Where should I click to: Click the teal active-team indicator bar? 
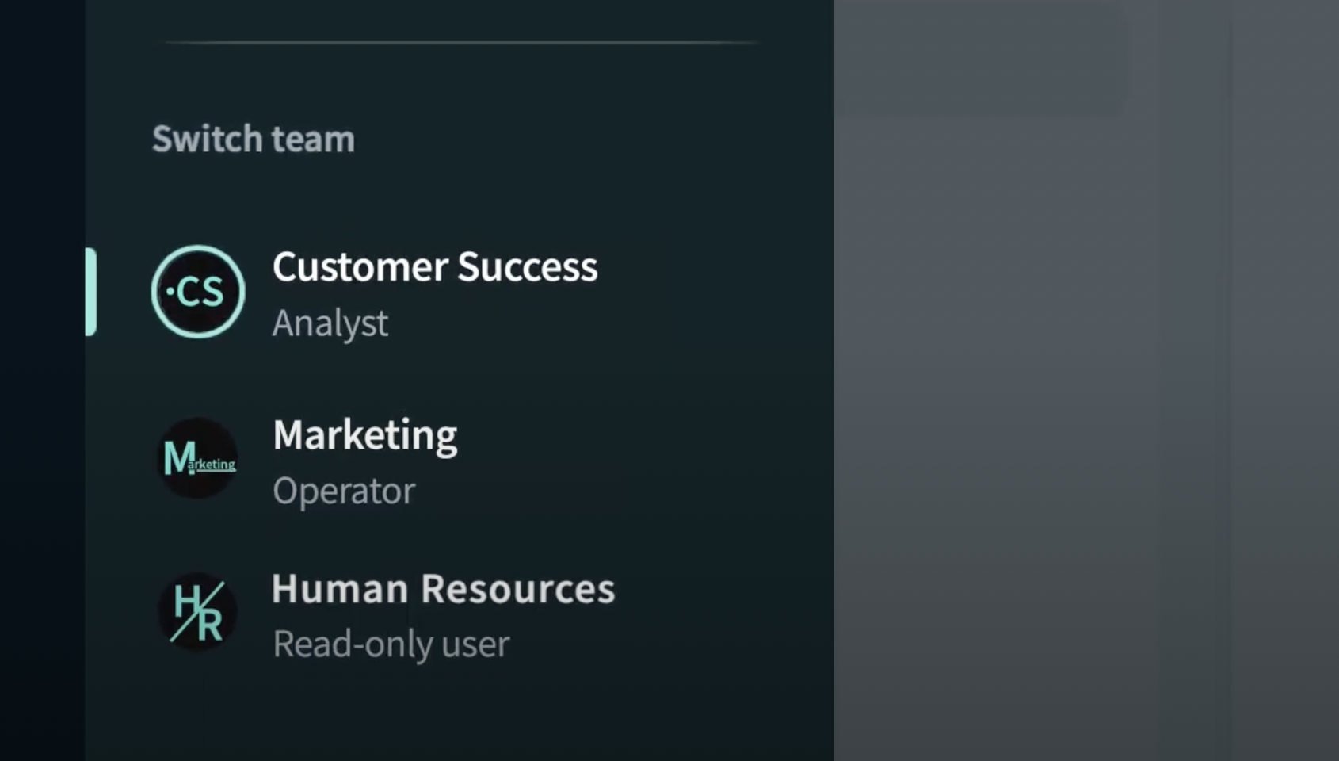click(x=91, y=292)
